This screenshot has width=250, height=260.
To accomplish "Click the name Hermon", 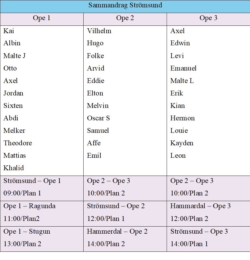I will (x=183, y=118).
